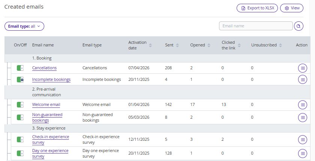Open action menu for Cancellations row

(x=302, y=68)
